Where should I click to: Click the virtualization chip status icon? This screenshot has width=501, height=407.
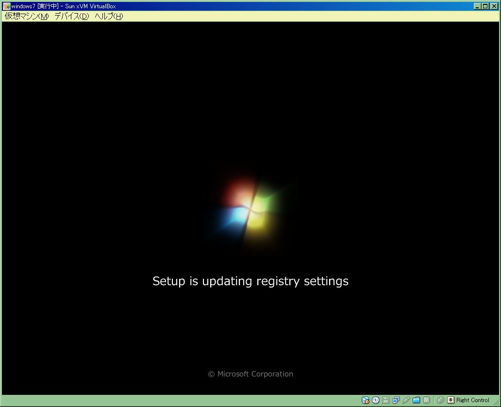pyautogui.click(x=427, y=400)
